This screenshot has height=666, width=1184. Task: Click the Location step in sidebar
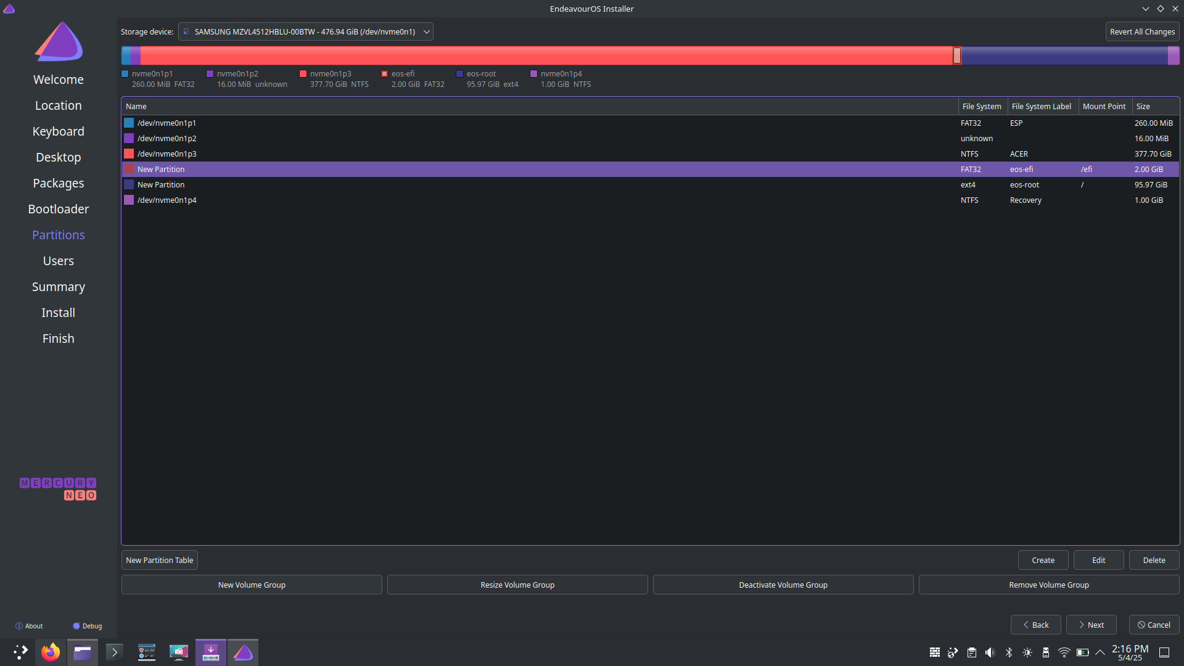point(59,105)
